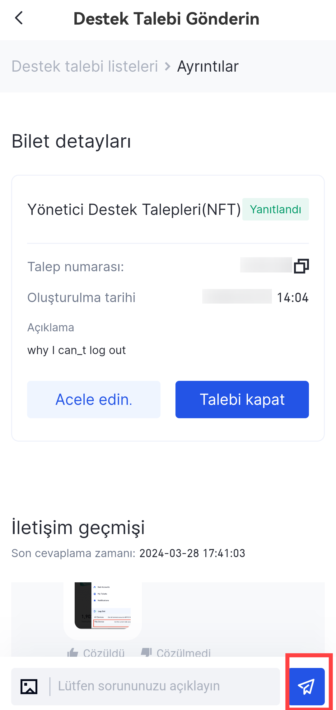Screen dimensions: 336x710
Task: Open Destek talebi listeleri breadcrumb
Action: (x=85, y=66)
